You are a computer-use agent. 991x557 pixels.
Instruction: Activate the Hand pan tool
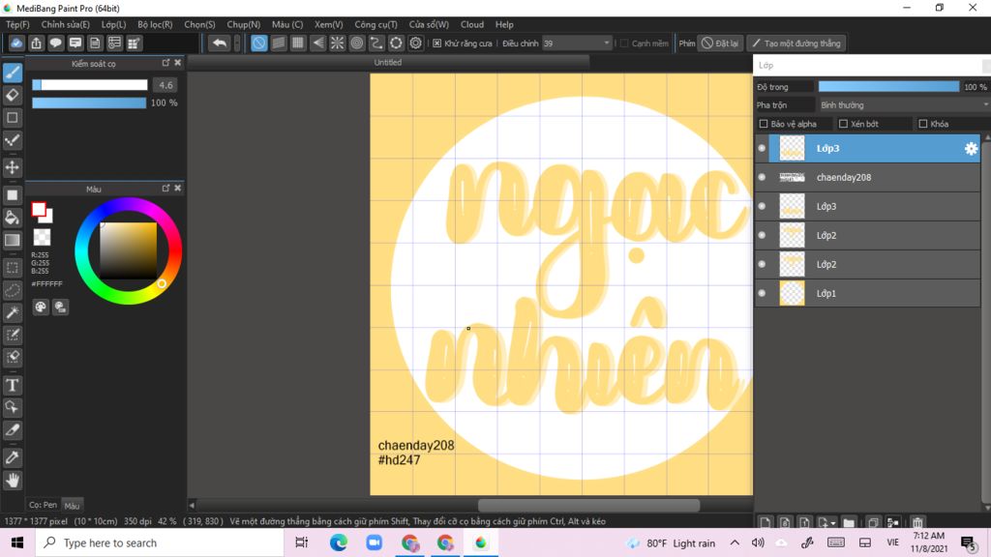(13, 480)
